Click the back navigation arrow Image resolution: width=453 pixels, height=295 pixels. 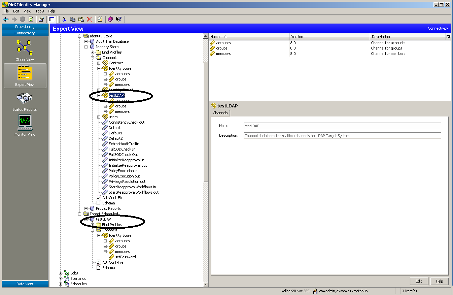[6, 19]
